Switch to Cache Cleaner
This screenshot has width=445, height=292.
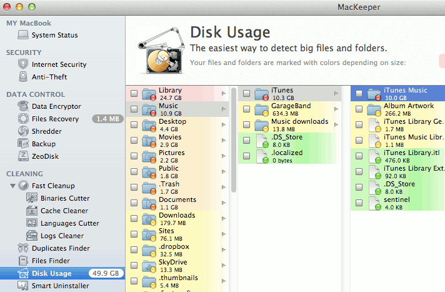(64, 211)
